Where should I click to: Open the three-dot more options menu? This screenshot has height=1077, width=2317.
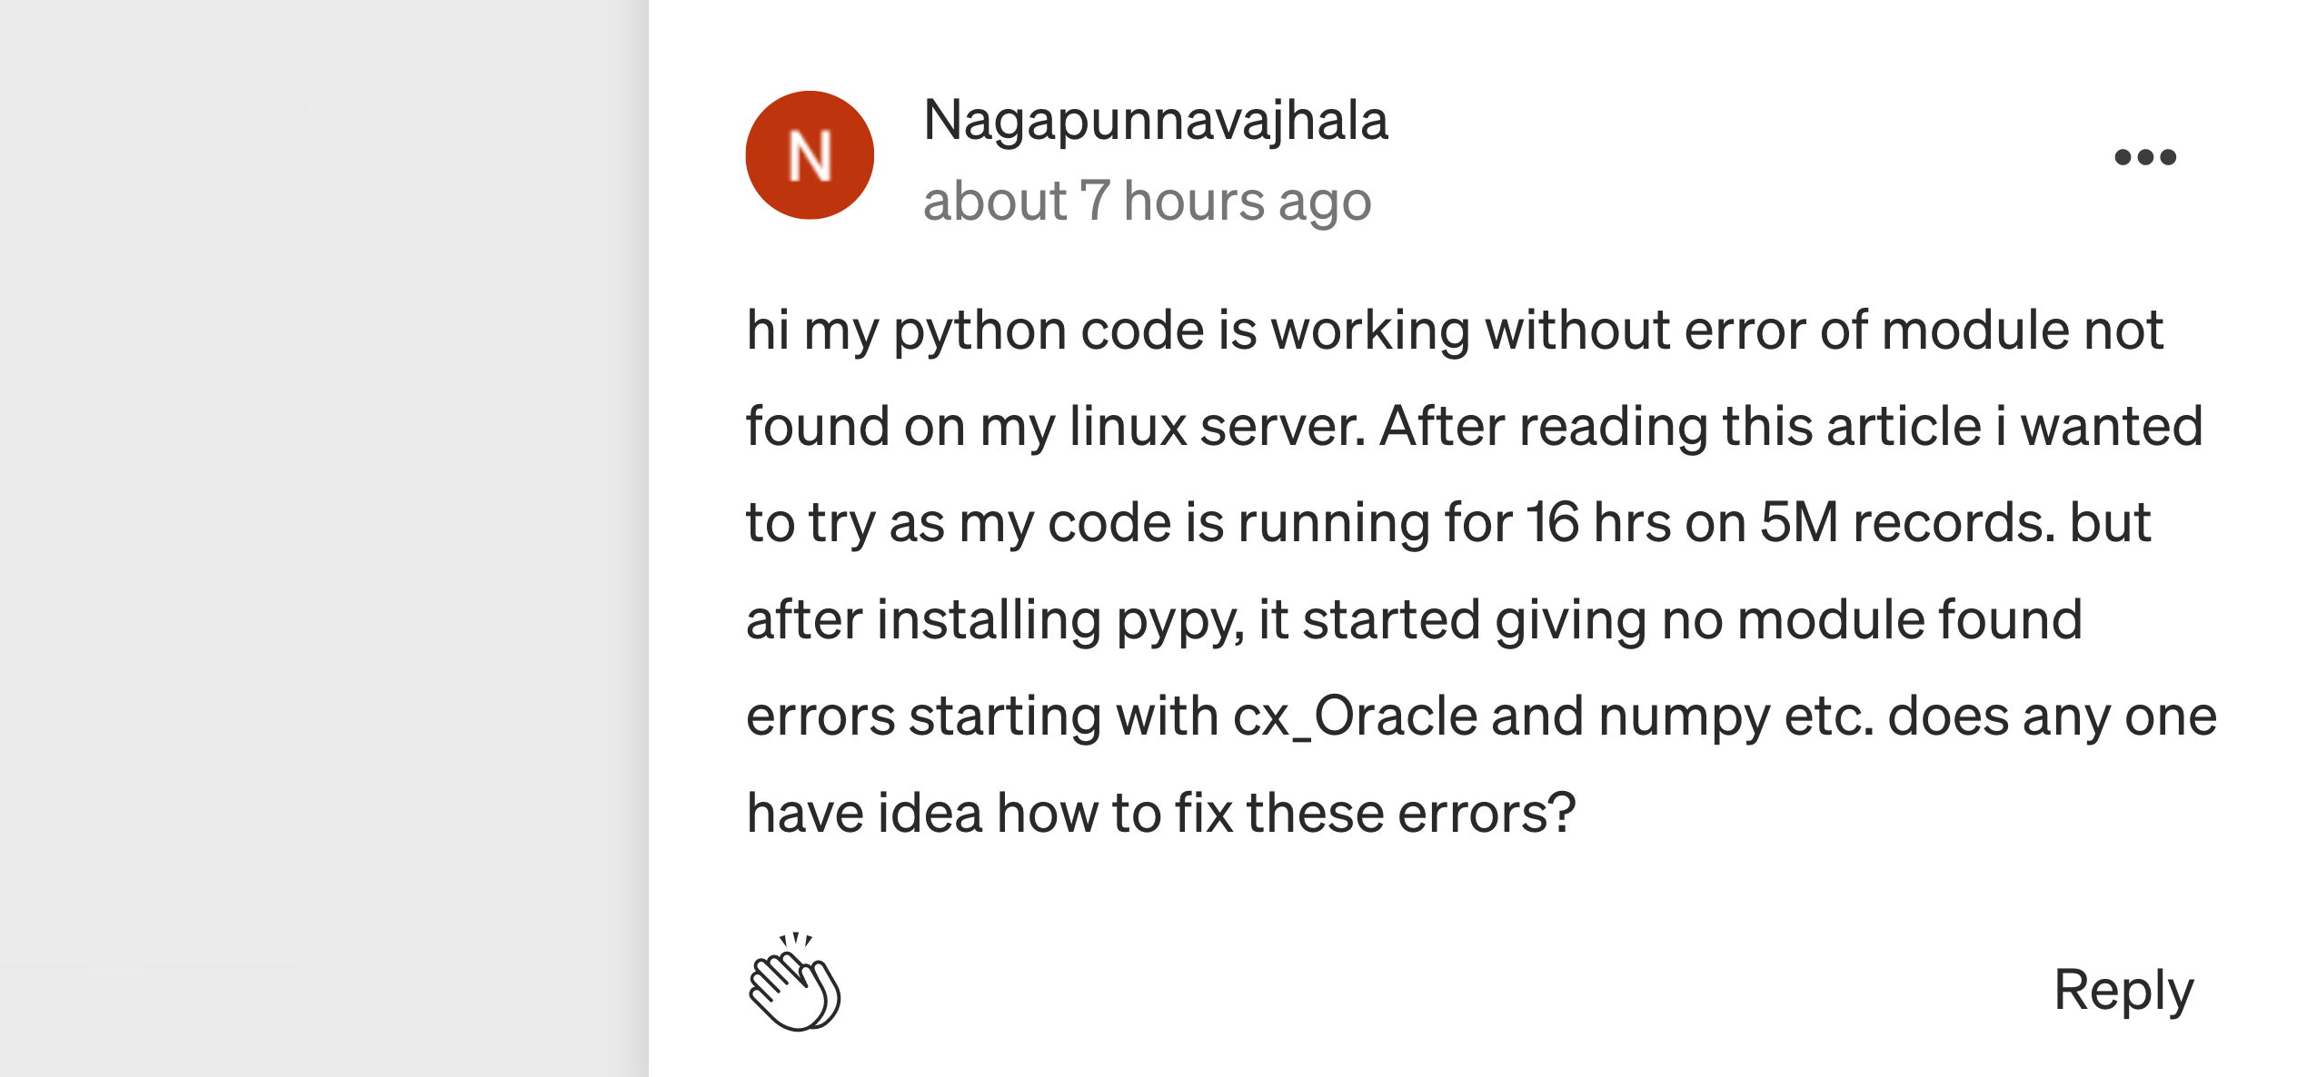coord(2144,157)
